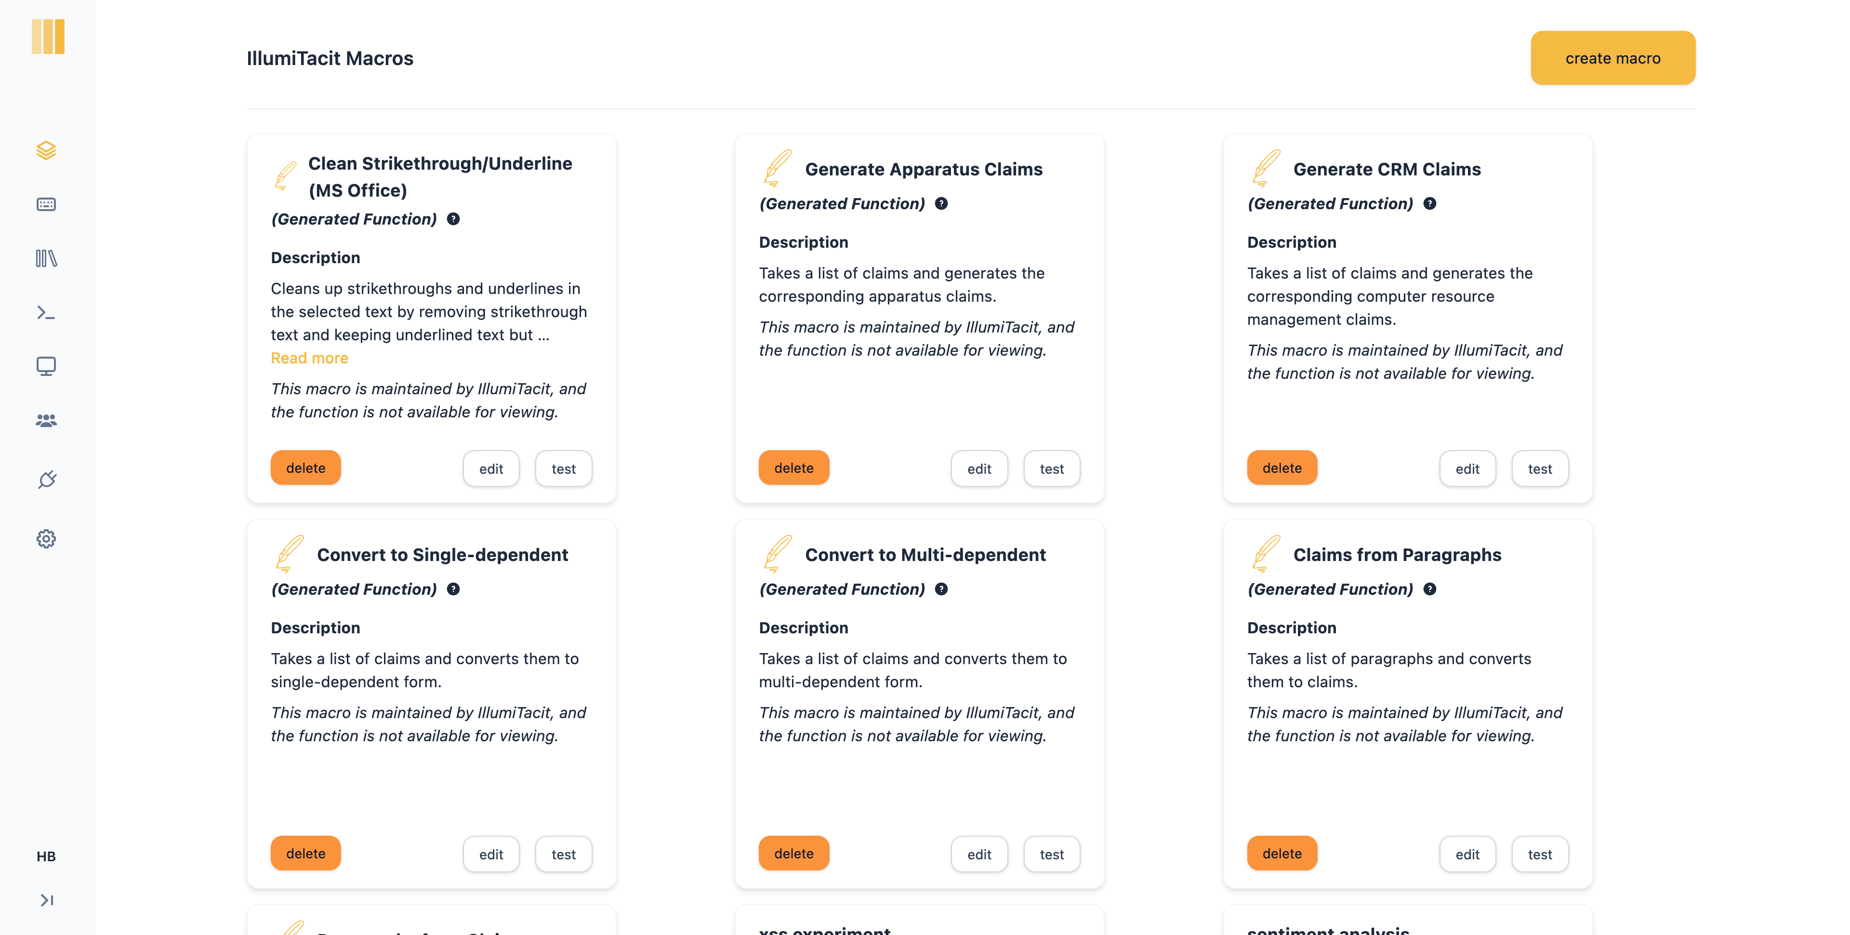Expand description with Read more link
1850x935 pixels.
point(309,358)
